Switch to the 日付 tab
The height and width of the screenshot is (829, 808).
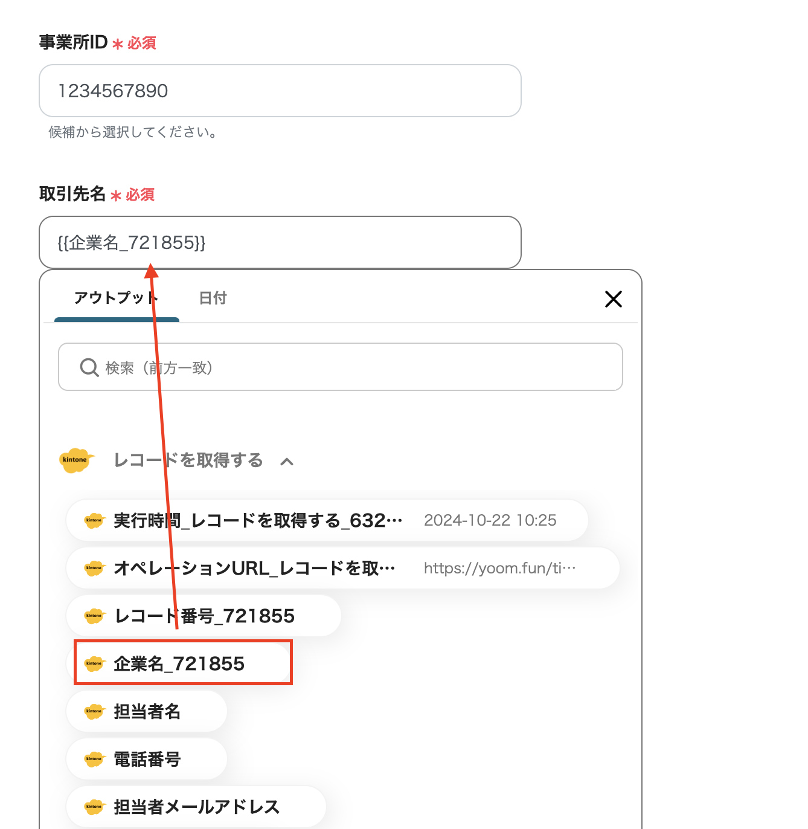click(213, 298)
